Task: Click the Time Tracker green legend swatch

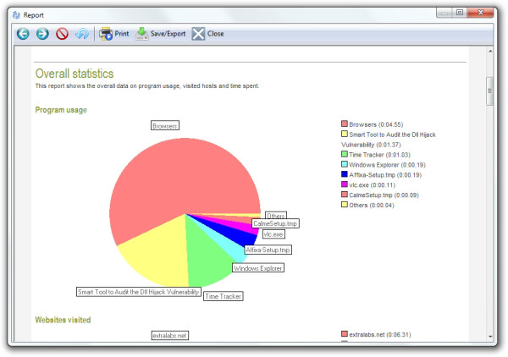Action: 345,154
